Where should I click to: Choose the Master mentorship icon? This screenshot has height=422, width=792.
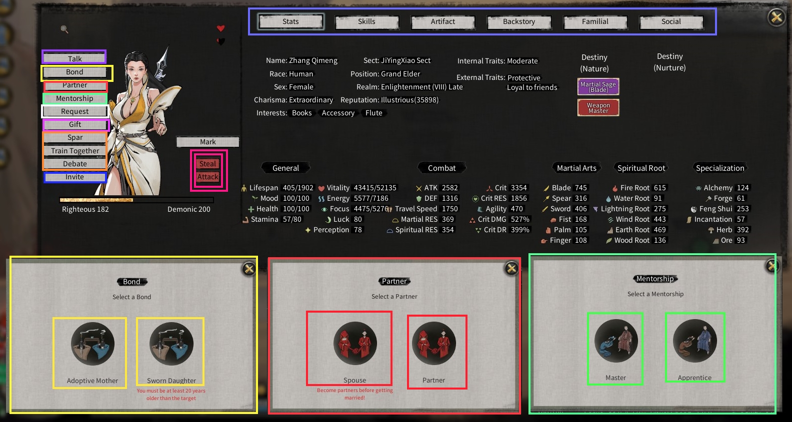pos(616,341)
